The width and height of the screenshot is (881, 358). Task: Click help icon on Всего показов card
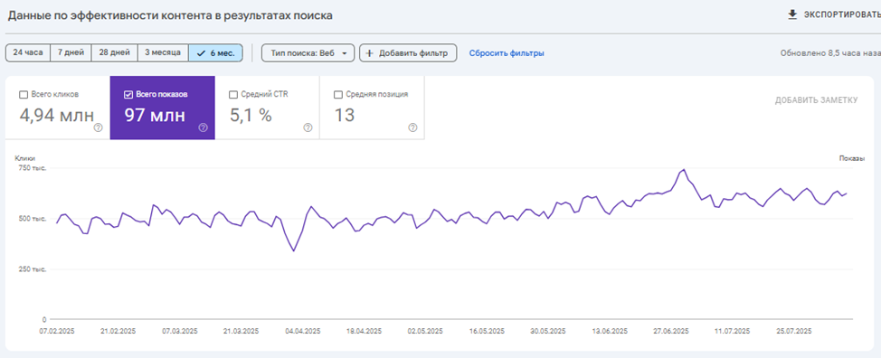tap(203, 128)
